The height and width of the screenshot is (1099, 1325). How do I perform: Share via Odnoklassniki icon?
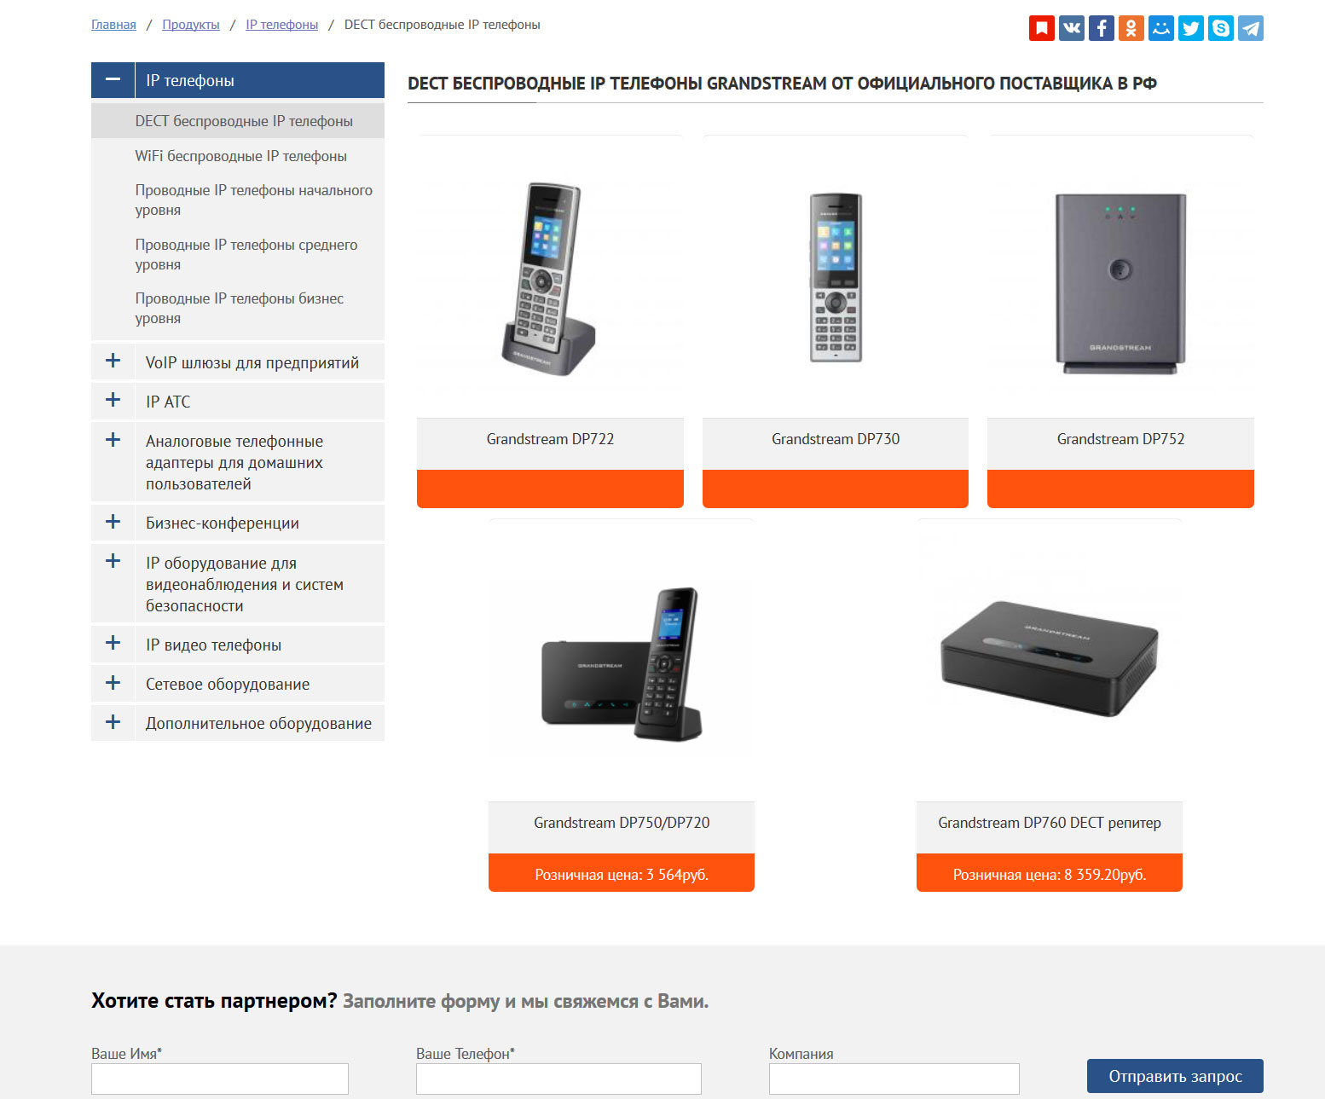1131,28
